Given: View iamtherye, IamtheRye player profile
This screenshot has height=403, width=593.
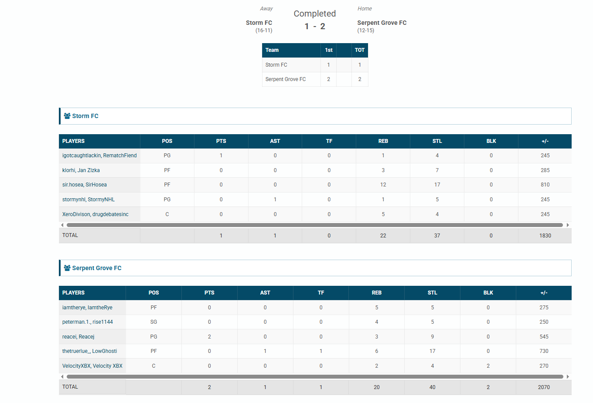Looking at the screenshot, I should (x=87, y=308).
